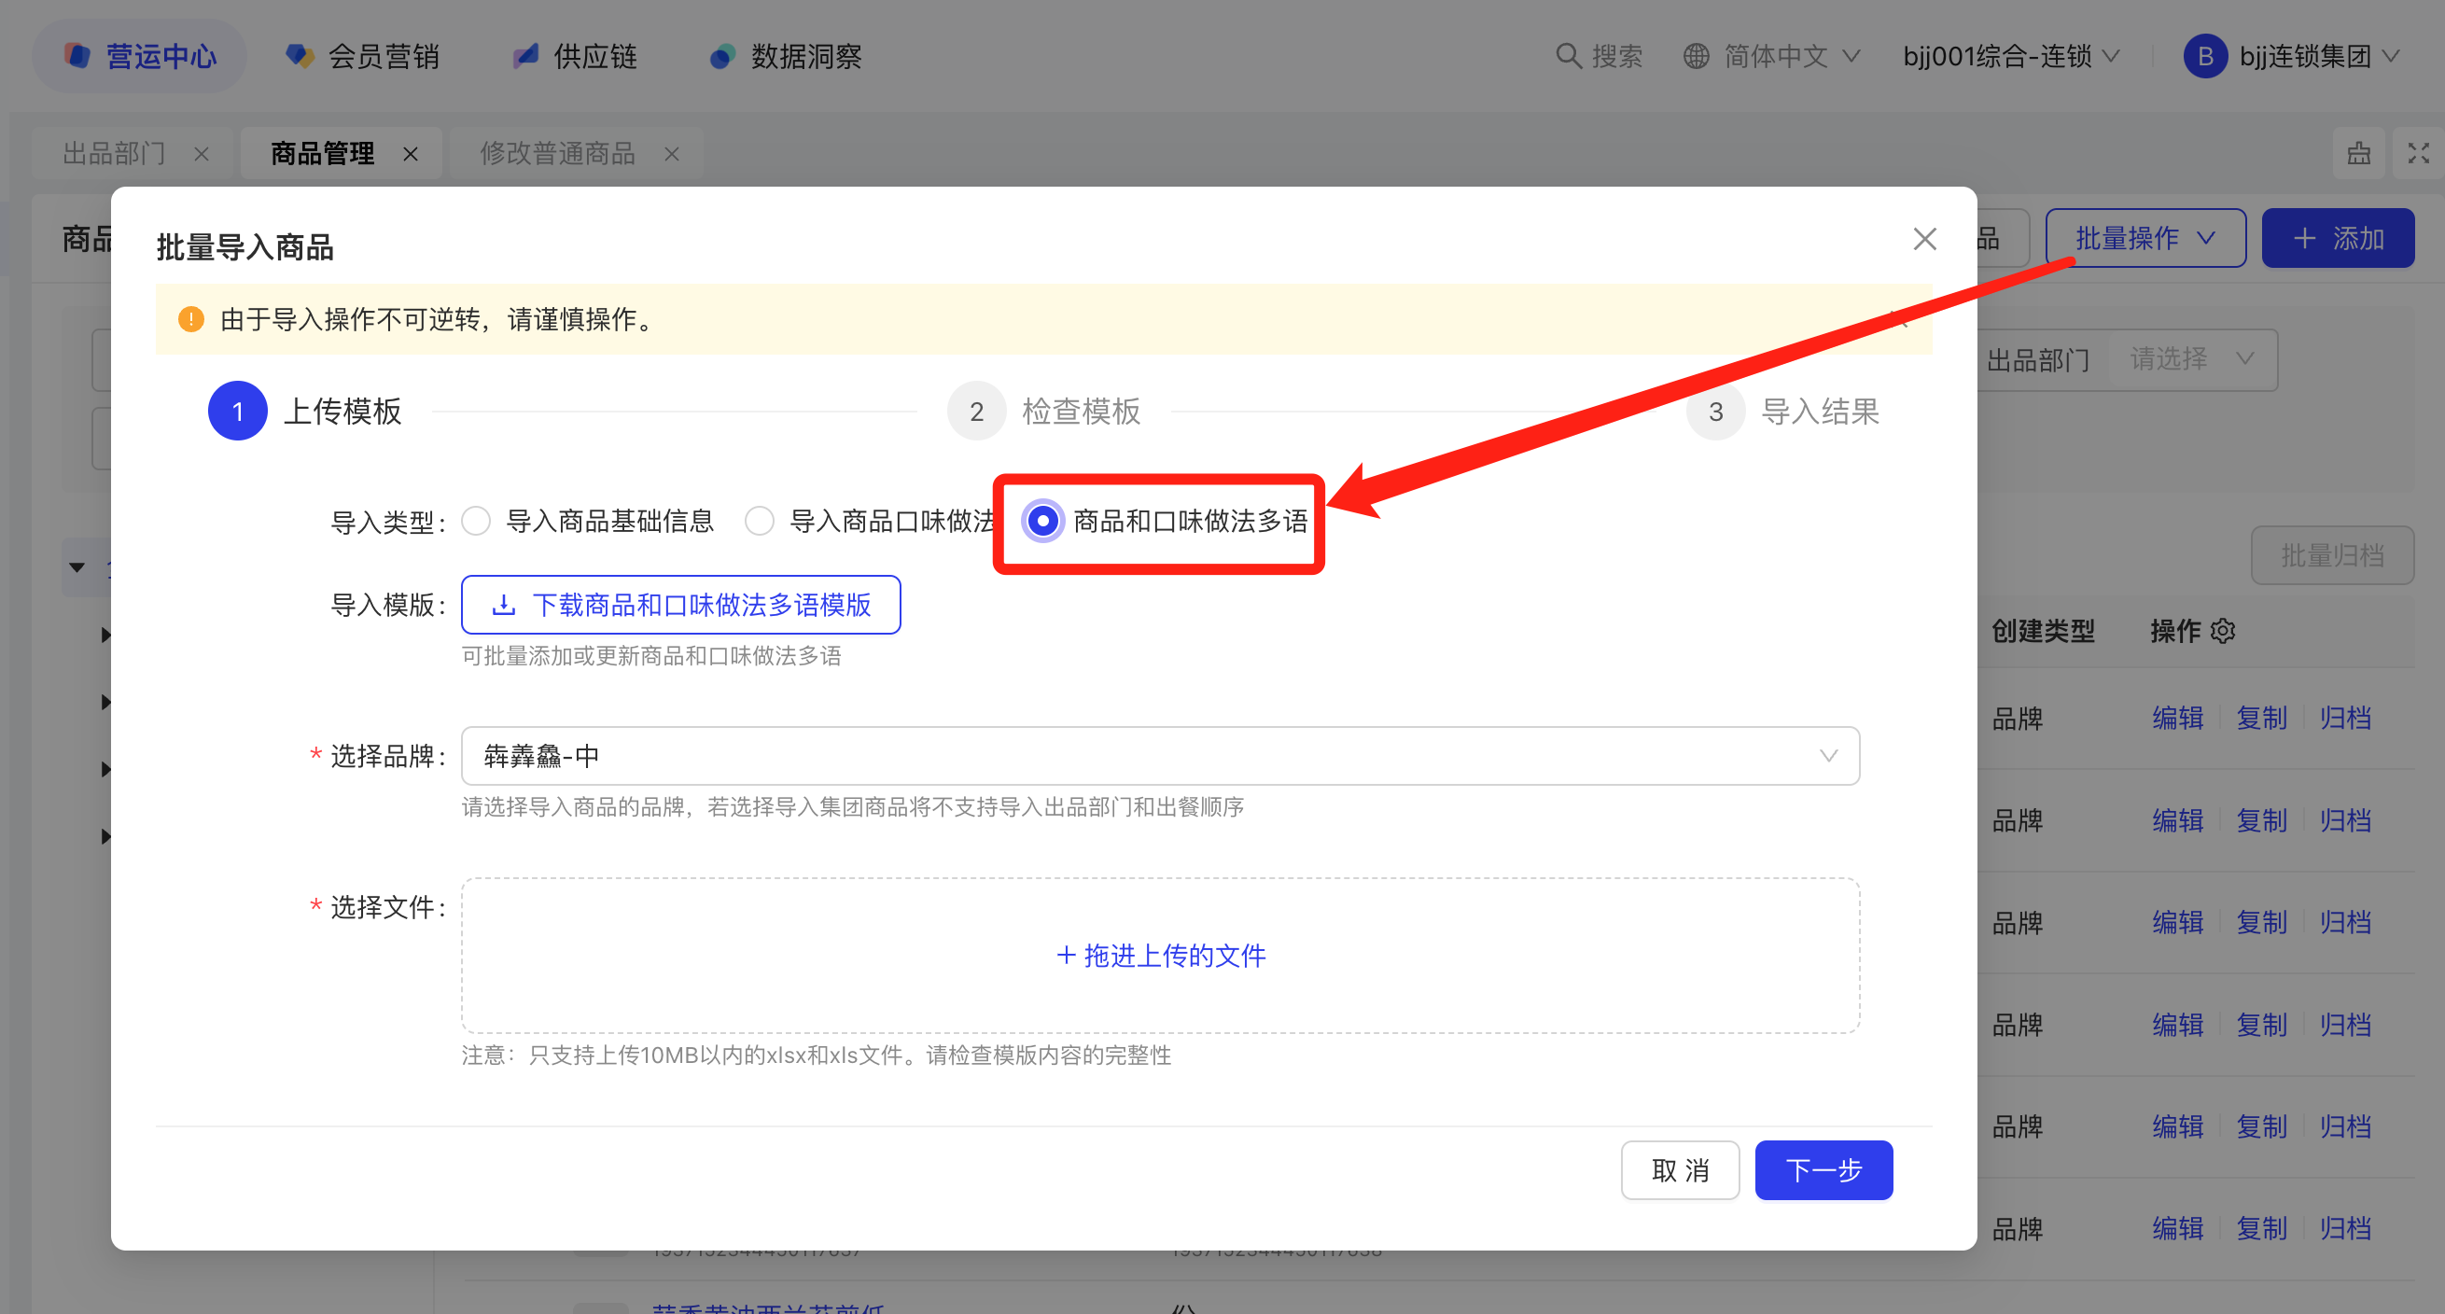Viewport: 2445px width, 1314px height.
Task: Select 导入商品基础信息 radio option
Action: click(x=477, y=521)
